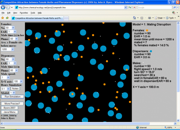Open the Tools gear toolbar menu
Viewport: 180px width, 130px height.
point(171,18)
